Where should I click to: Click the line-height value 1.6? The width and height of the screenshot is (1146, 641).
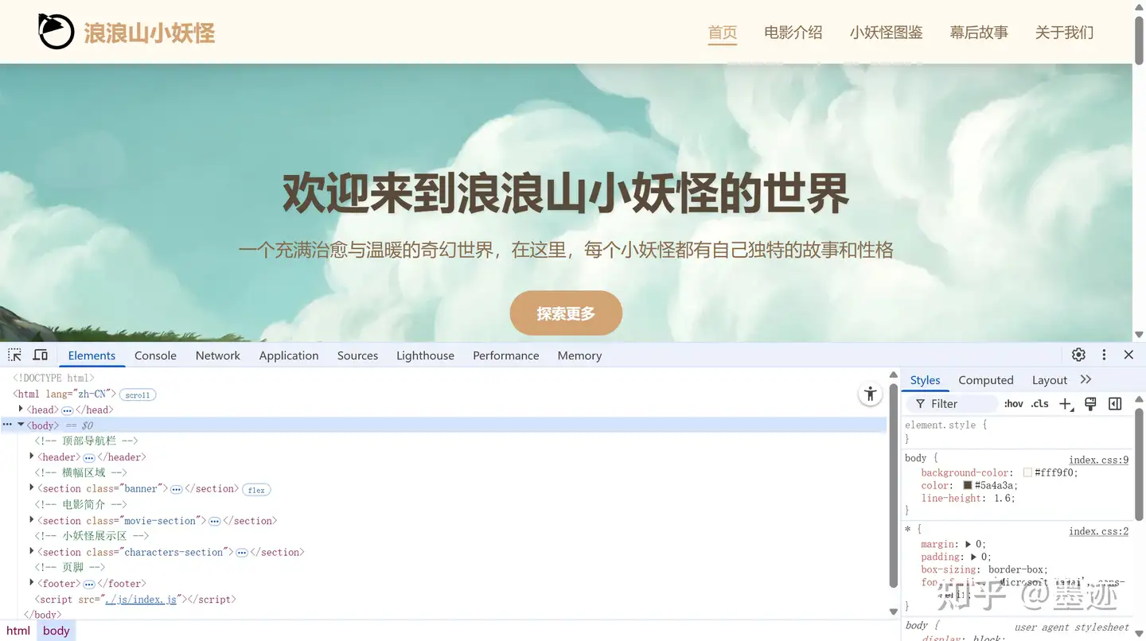[1004, 498]
